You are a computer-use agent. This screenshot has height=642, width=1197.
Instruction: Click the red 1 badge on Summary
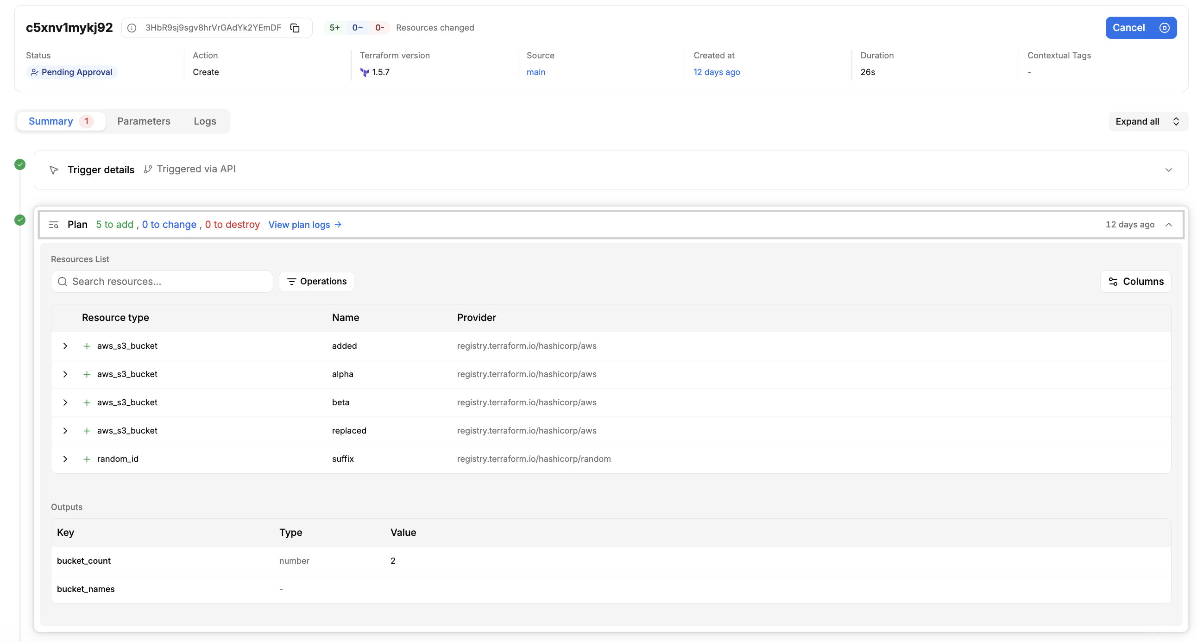click(87, 121)
